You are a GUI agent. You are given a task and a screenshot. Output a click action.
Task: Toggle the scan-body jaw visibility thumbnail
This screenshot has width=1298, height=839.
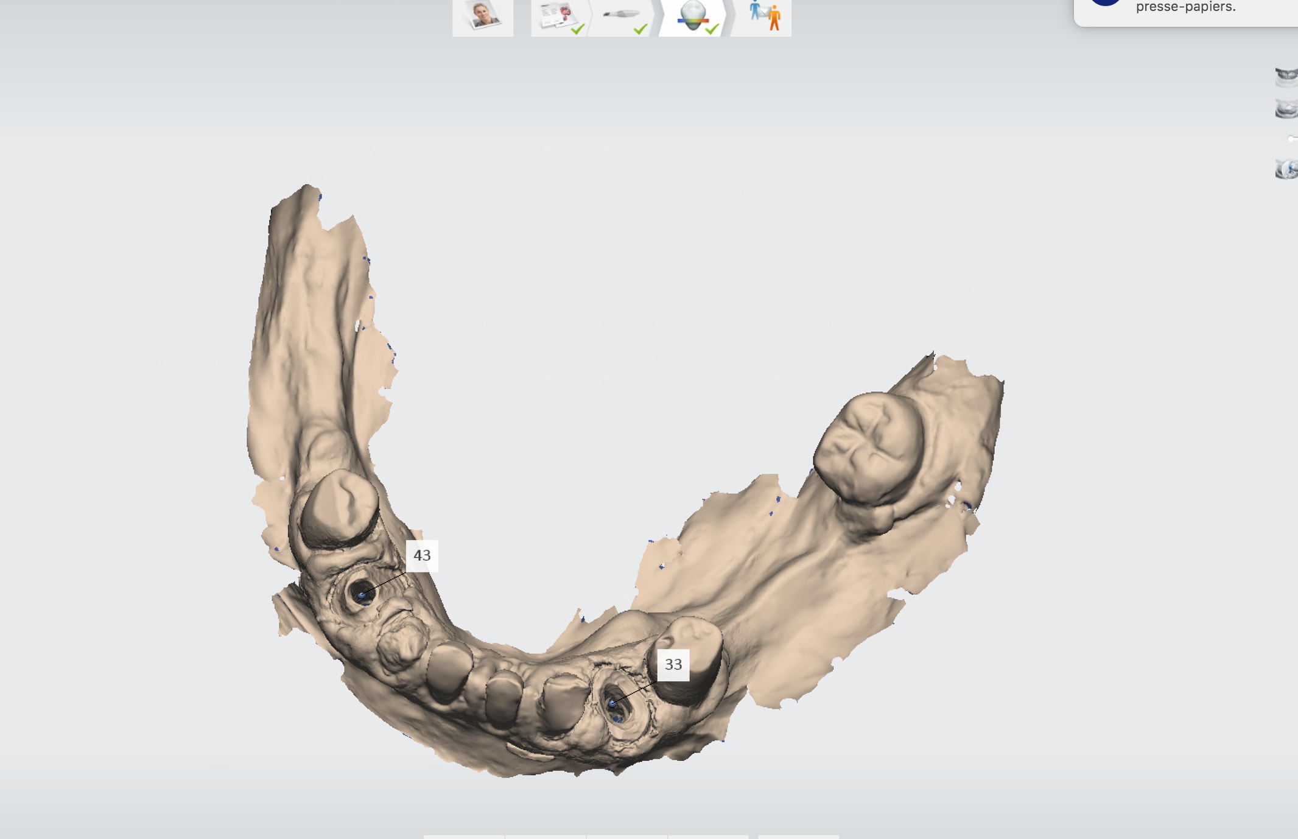click(1286, 169)
